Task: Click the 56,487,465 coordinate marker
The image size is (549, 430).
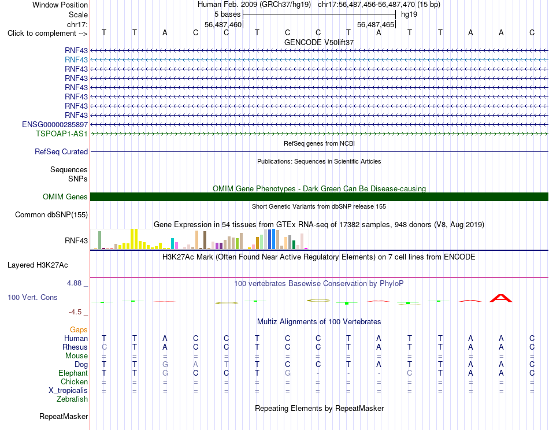Action: pos(376,24)
